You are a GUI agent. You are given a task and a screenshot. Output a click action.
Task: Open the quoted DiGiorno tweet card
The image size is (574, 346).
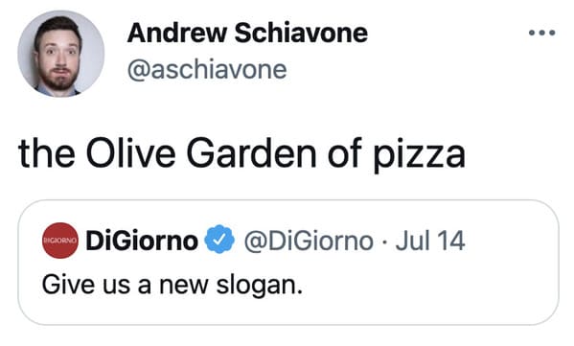(288, 263)
